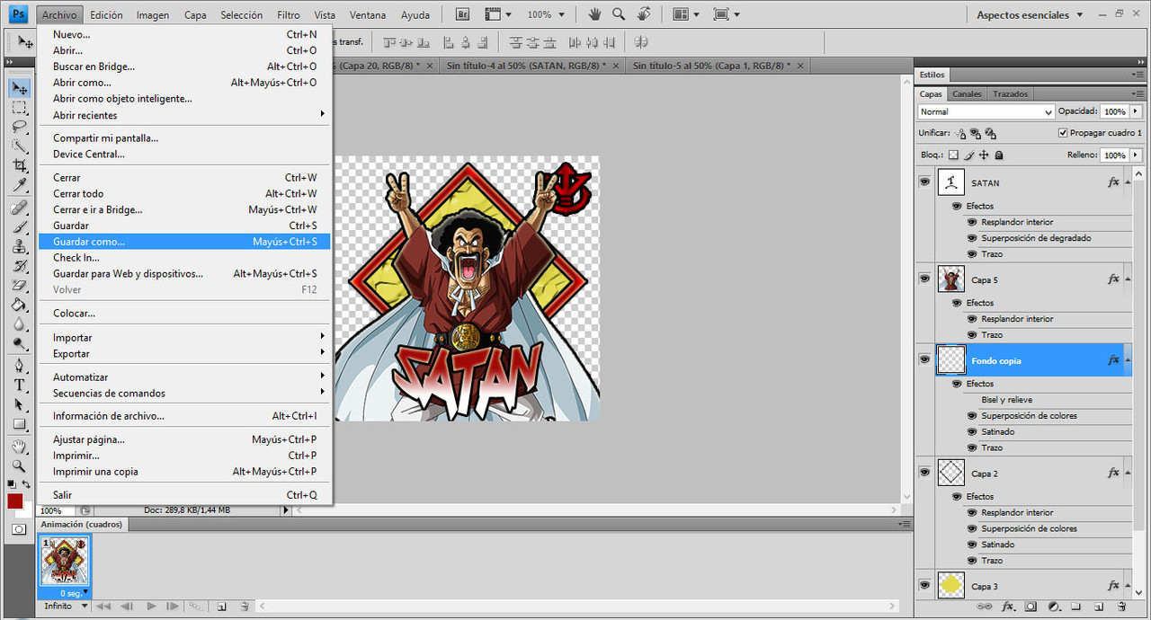Select the Rectangular Marquee tool
The image size is (1151, 620).
19,108
